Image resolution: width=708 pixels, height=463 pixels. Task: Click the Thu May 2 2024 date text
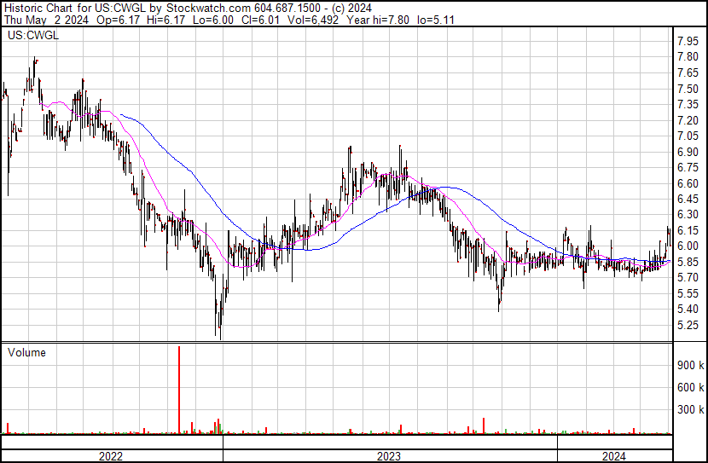tap(47, 20)
